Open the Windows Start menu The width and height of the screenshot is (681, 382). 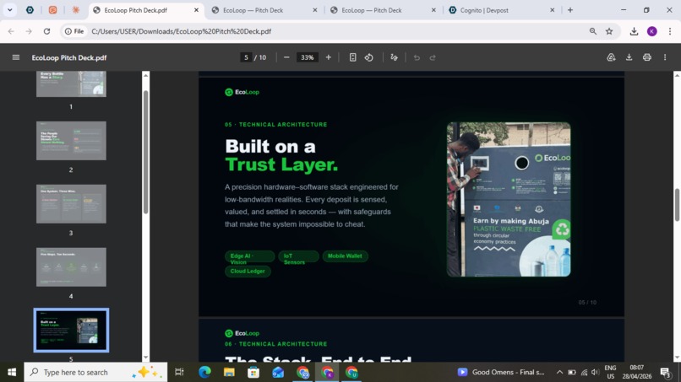pos(12,372)
